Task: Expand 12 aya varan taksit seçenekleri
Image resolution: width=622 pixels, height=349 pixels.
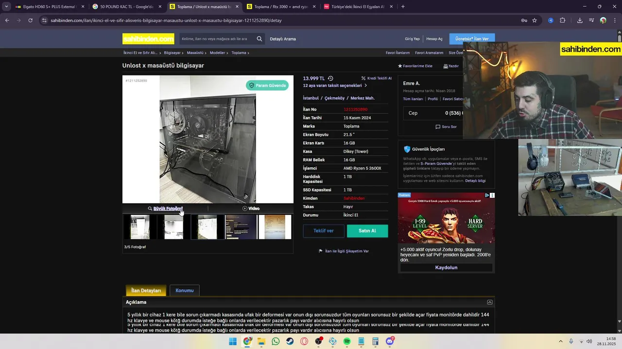Action: tap(335, 85)
